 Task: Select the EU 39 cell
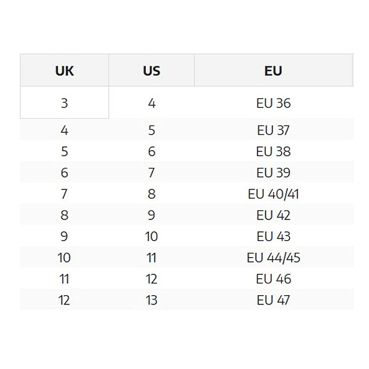[x=274, y=172]
